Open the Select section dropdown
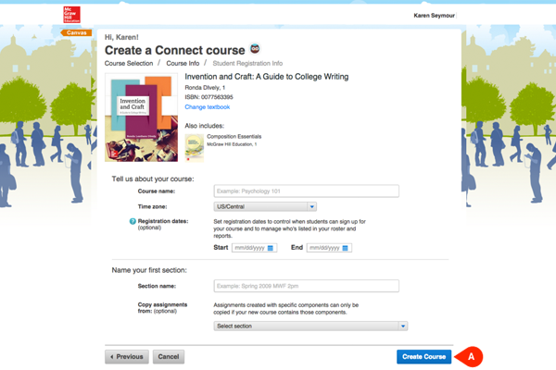 tap(310, 326)
